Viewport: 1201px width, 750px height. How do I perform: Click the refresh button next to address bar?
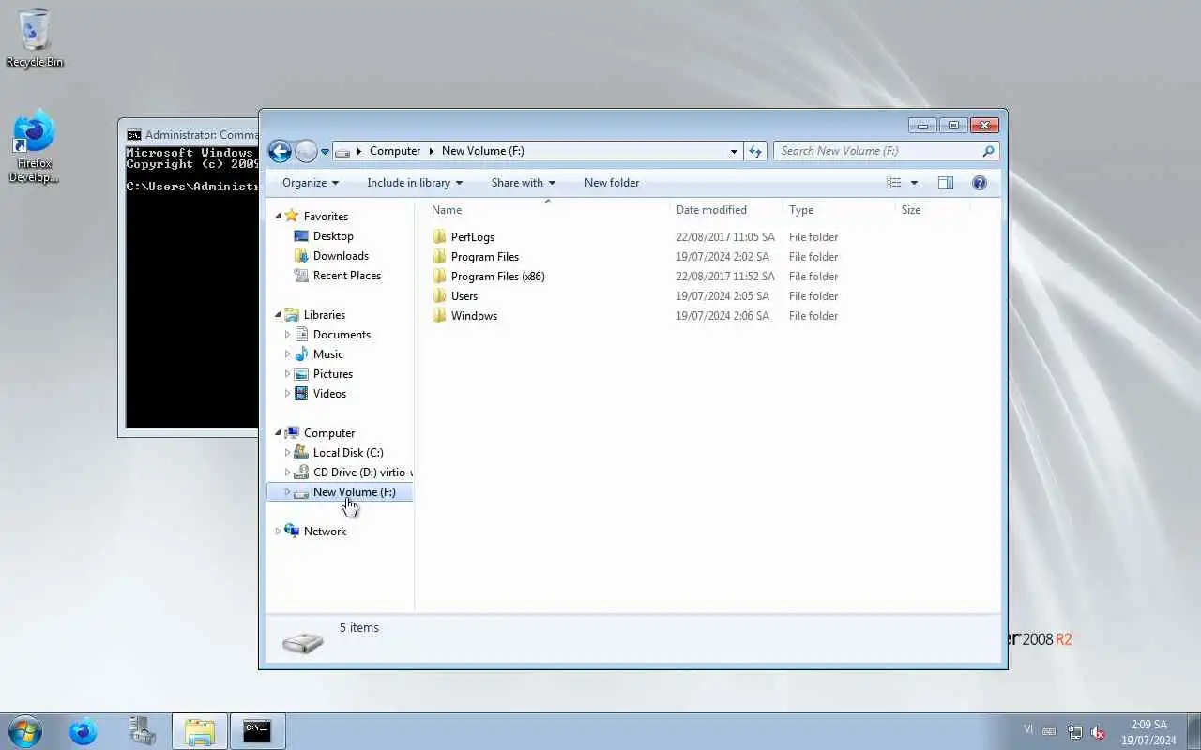click(755, 151)
